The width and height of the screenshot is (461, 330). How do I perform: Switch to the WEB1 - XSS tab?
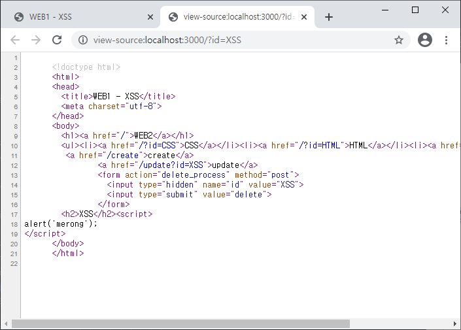(x=81, y=17)
